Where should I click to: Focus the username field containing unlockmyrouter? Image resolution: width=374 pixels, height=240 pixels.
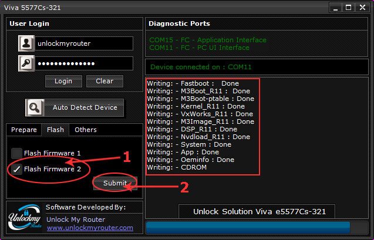pyautogui.click(x=84, y=43)
